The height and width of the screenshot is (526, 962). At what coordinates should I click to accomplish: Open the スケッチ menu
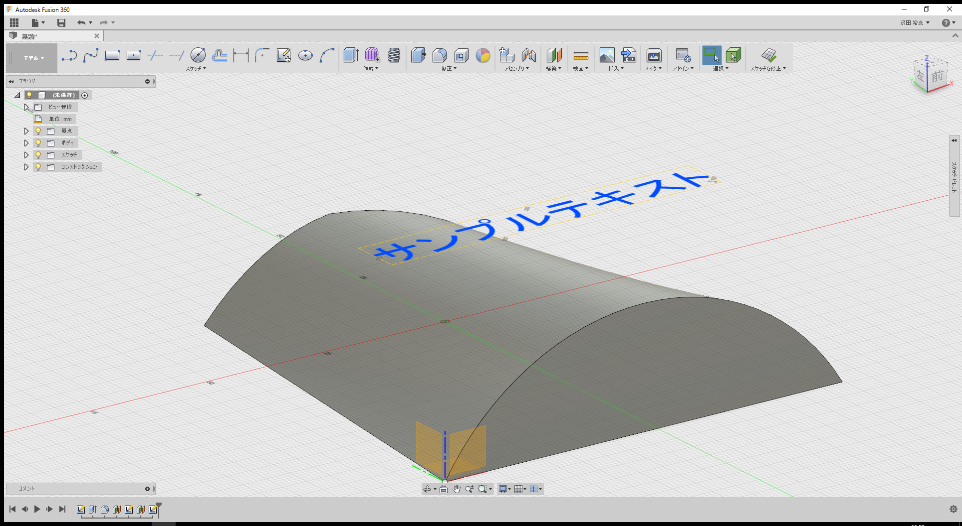pyautogui.click(x=196, y=69)
